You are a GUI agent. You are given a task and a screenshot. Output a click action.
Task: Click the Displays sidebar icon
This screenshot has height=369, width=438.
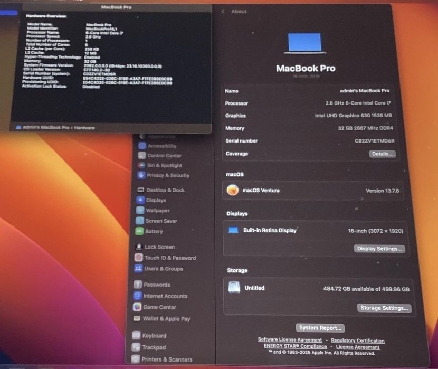[140, 200]
